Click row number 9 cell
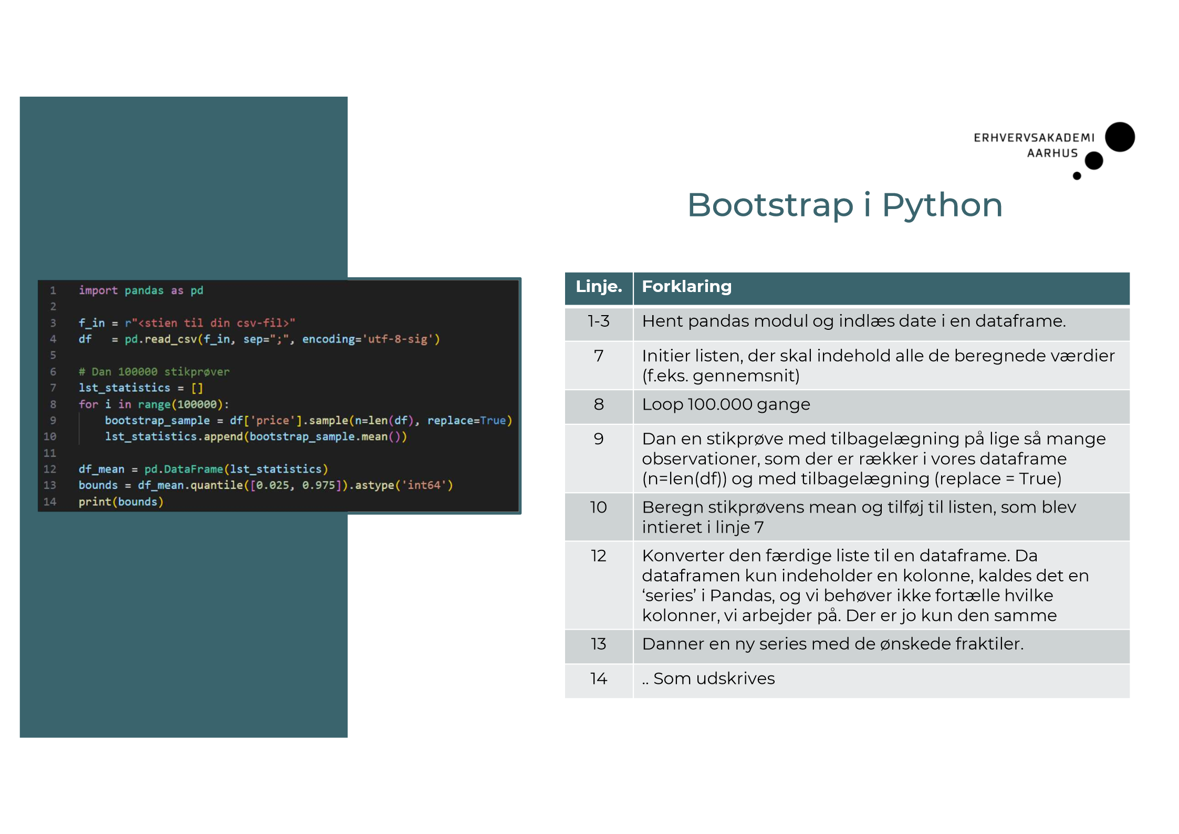The height and width of the screenshot is (834, 1179). click(x=598, y=439)
